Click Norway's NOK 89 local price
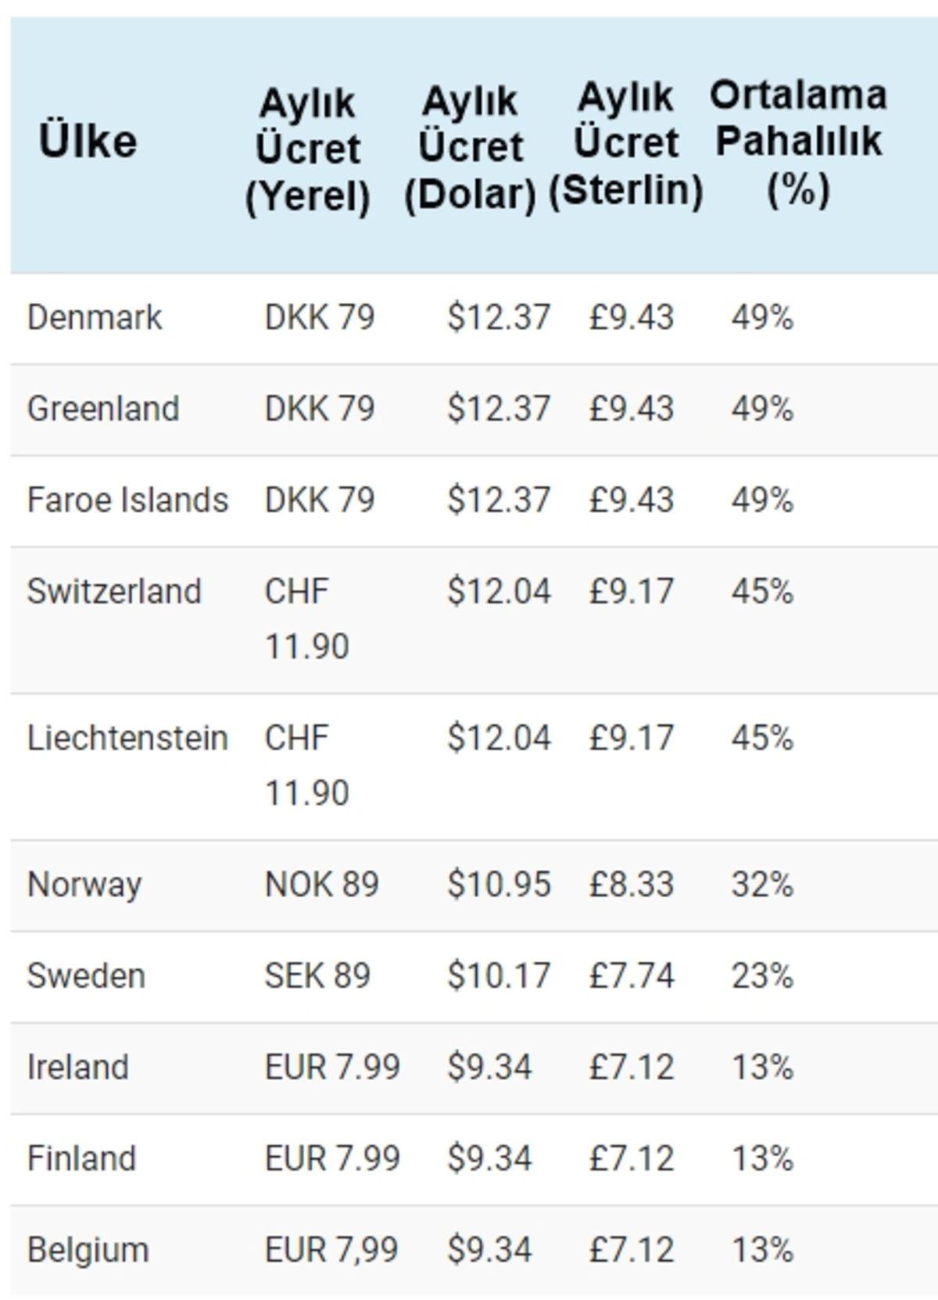This screenshot has width=938, height=1300. (321, 885)
